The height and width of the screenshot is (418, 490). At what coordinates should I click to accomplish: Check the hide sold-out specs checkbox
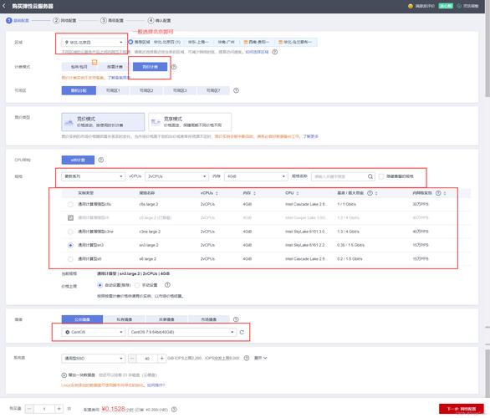click(381, 176)
